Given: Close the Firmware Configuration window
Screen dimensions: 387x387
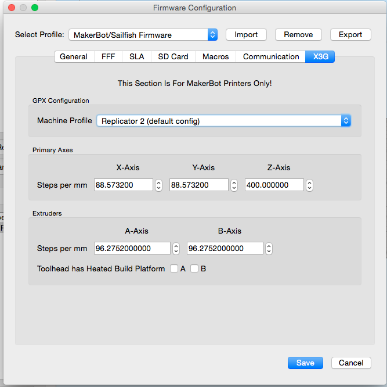Looking at the screenshot, I should click(12, 8).
